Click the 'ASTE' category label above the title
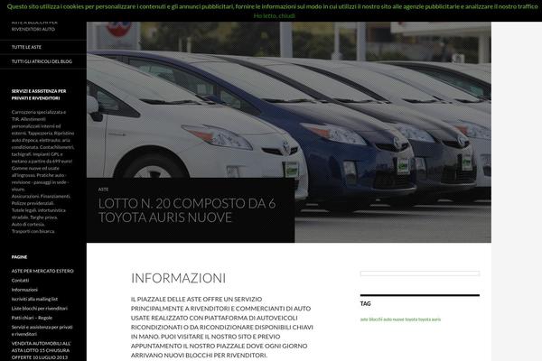The width and height of the screenshot is (542, 361). (103, 190)
